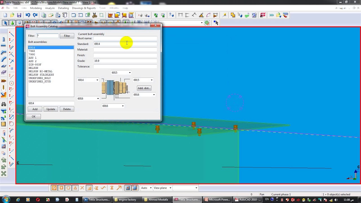Click the Add button
The image size is (361, 203).
click(35, 109)
